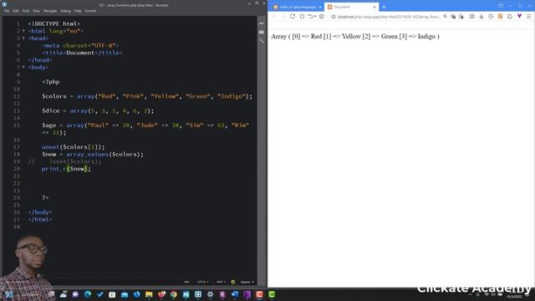This screenshot has width=535, height=301.
Task: Close the Index of php-language tab
Action: click(x=320, y=7)
